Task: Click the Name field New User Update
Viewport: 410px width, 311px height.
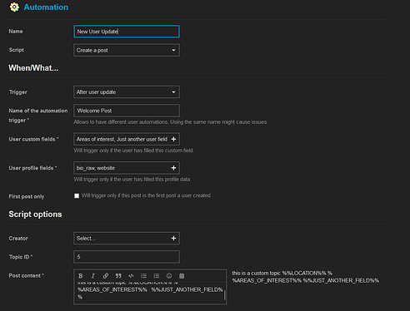Action: 127,32
